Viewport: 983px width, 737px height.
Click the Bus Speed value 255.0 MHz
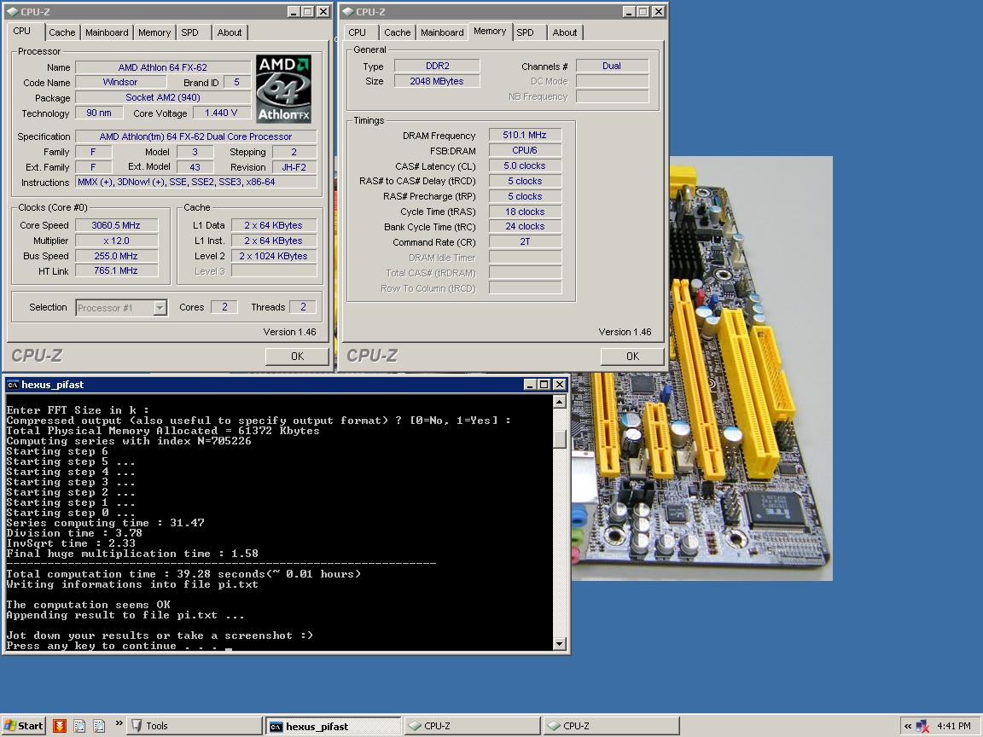tap(116, 256)
